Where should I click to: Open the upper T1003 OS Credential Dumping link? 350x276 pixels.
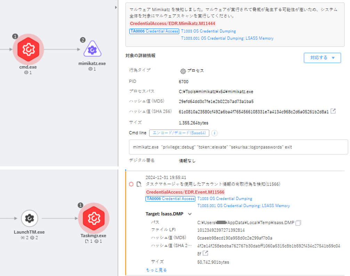(x=208, y=31)
